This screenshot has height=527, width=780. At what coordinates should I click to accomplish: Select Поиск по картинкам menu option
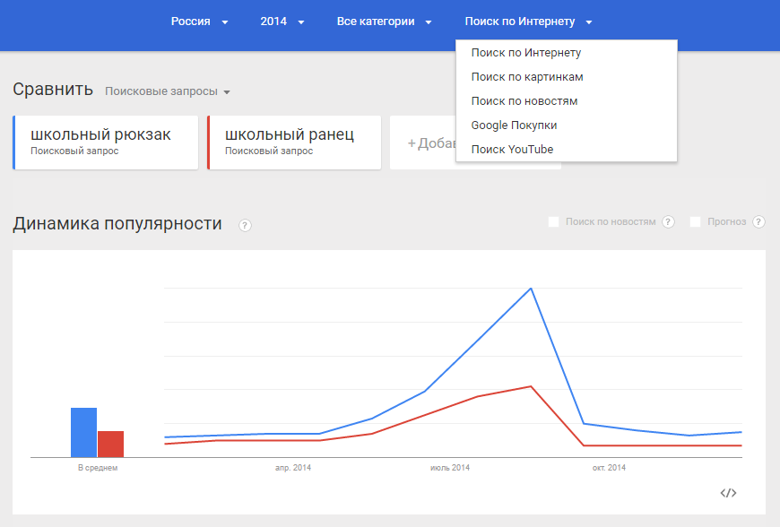527,77
